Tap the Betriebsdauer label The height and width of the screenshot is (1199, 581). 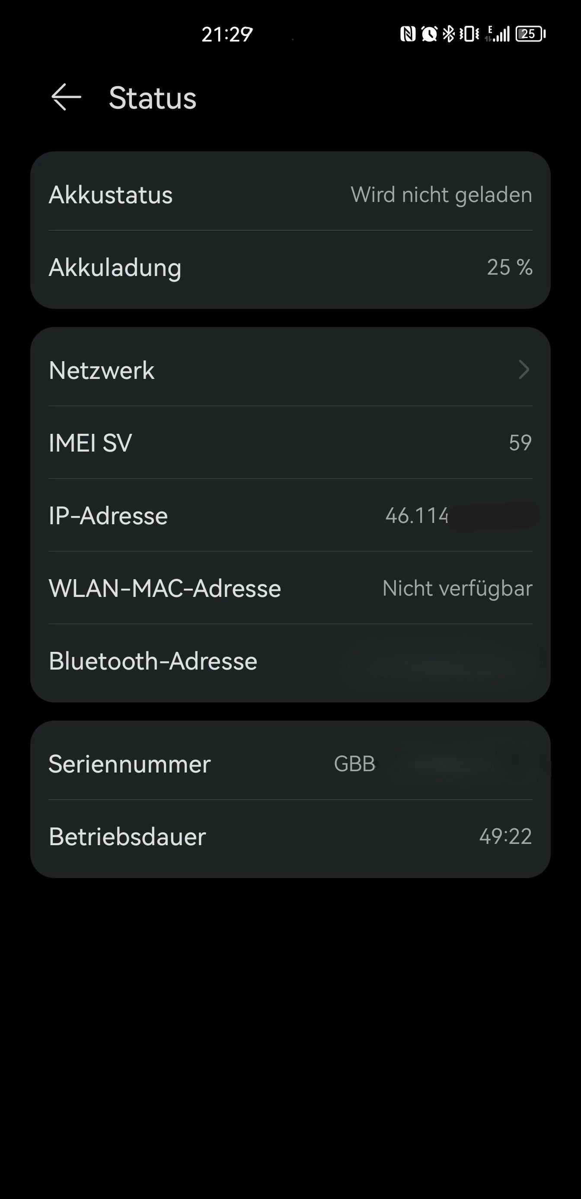tap(127, 837)
